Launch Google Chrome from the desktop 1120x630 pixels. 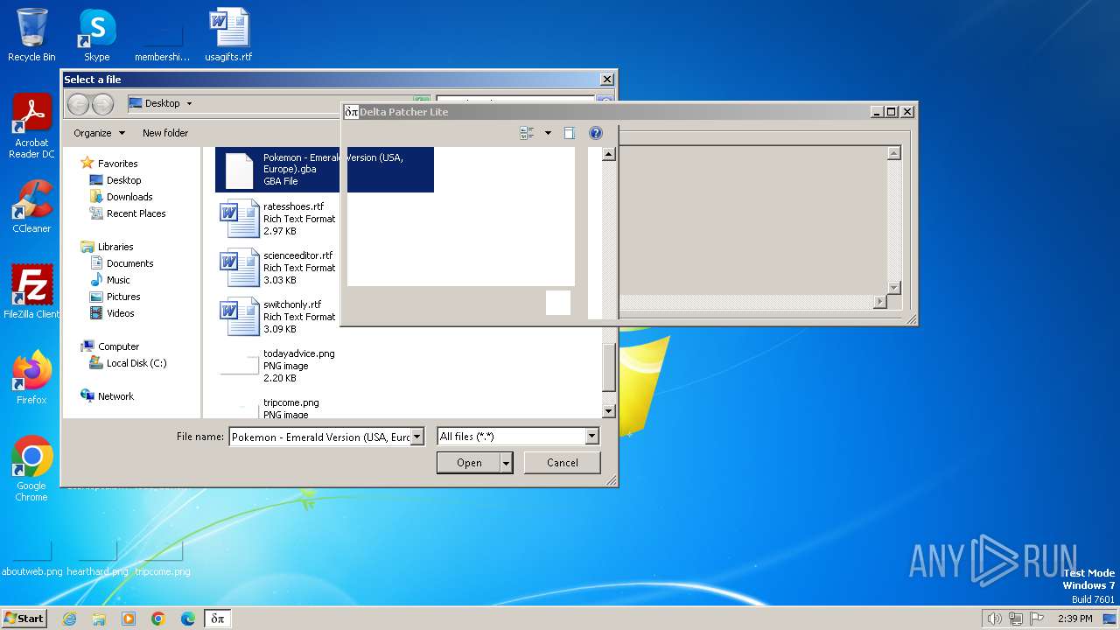(31, 469)
